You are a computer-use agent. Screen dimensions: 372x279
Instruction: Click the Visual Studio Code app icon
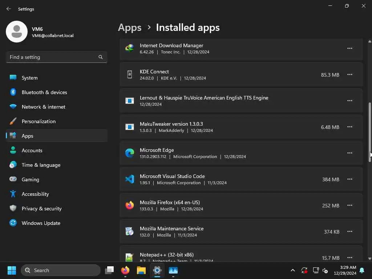click(130, 179)
